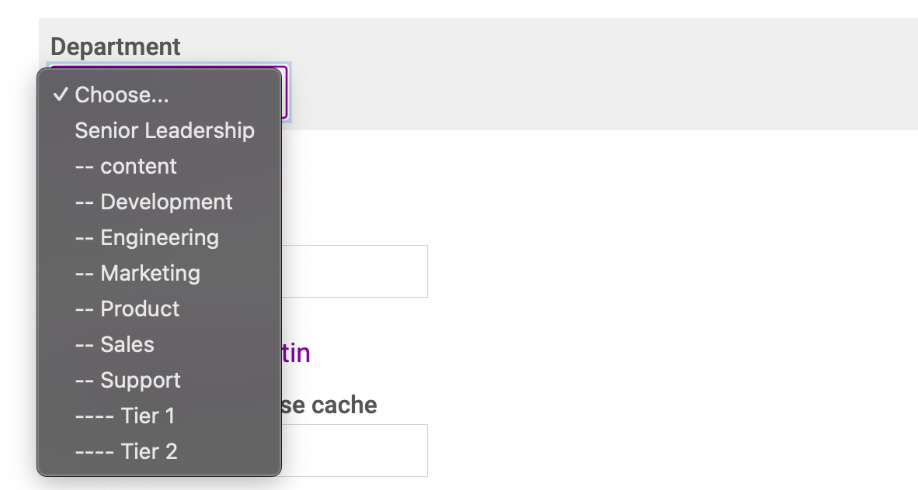Screen dimensions: 918x490
Task: Focus the text field below cache label
Action: tap(354, 450)
